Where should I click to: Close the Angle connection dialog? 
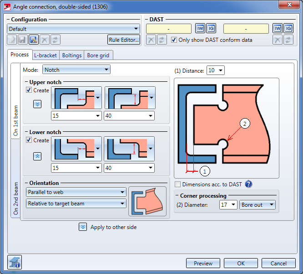(289, 5)
